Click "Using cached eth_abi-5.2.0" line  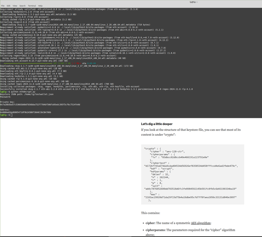click(31, 68)
